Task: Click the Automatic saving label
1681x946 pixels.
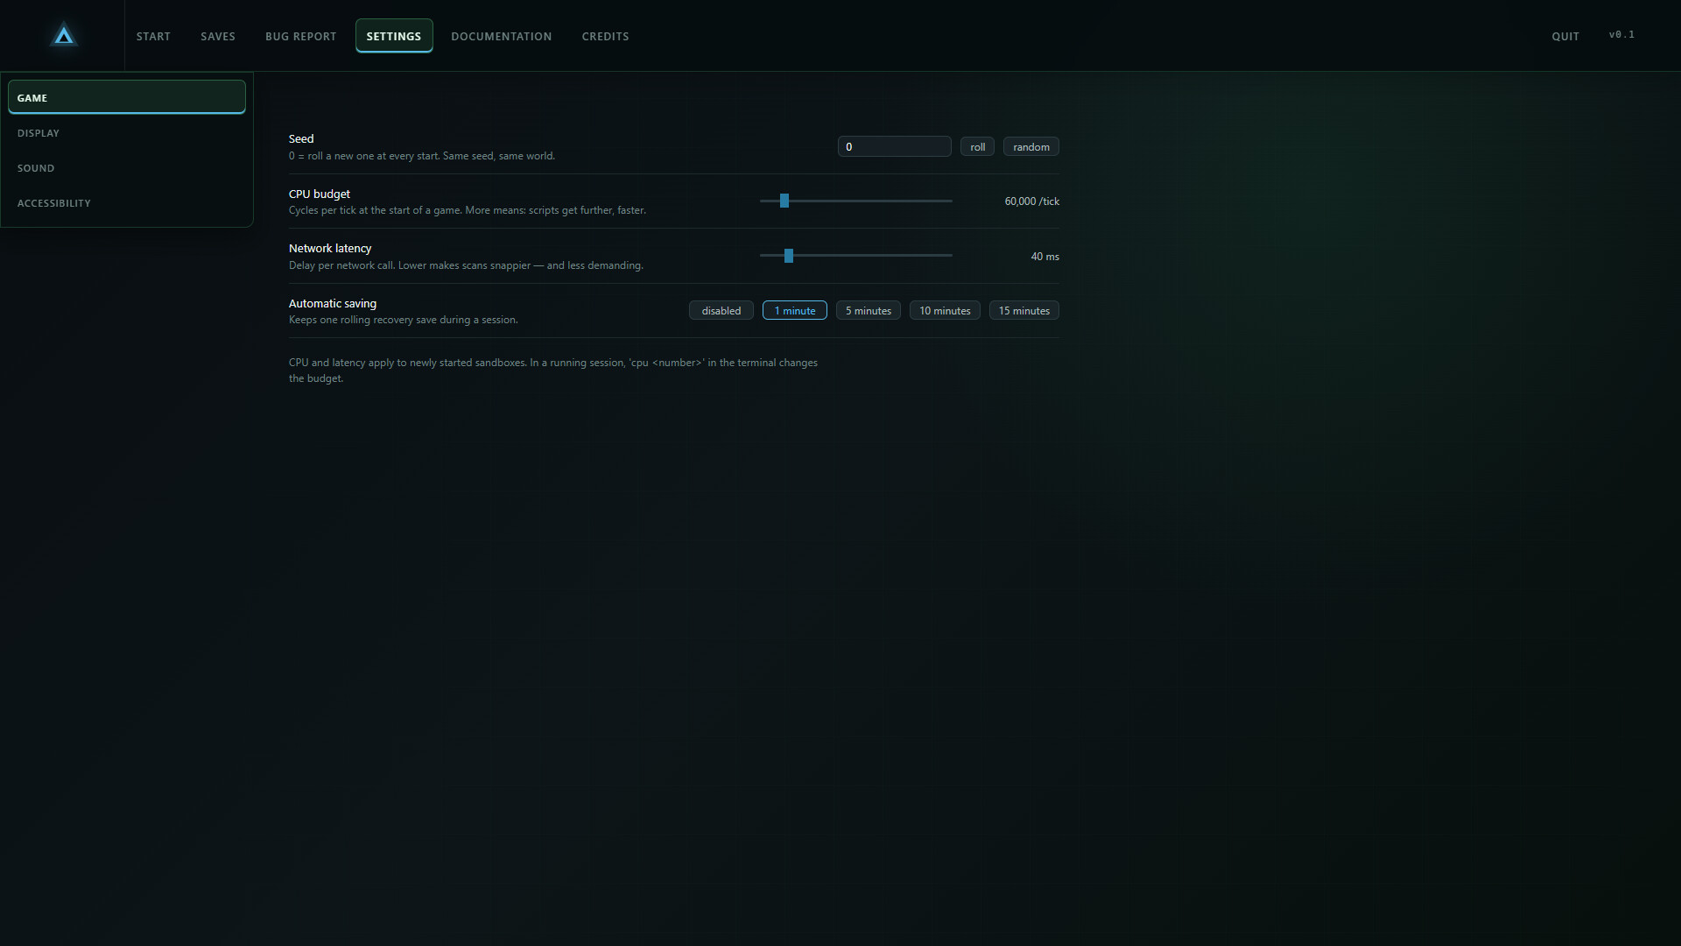Action: click(x=333, y=303)
